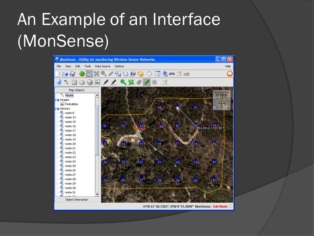Click the green fit-to-screen icon
The width and height of the screenshot is (314, 236).
(x=131, y=82)
